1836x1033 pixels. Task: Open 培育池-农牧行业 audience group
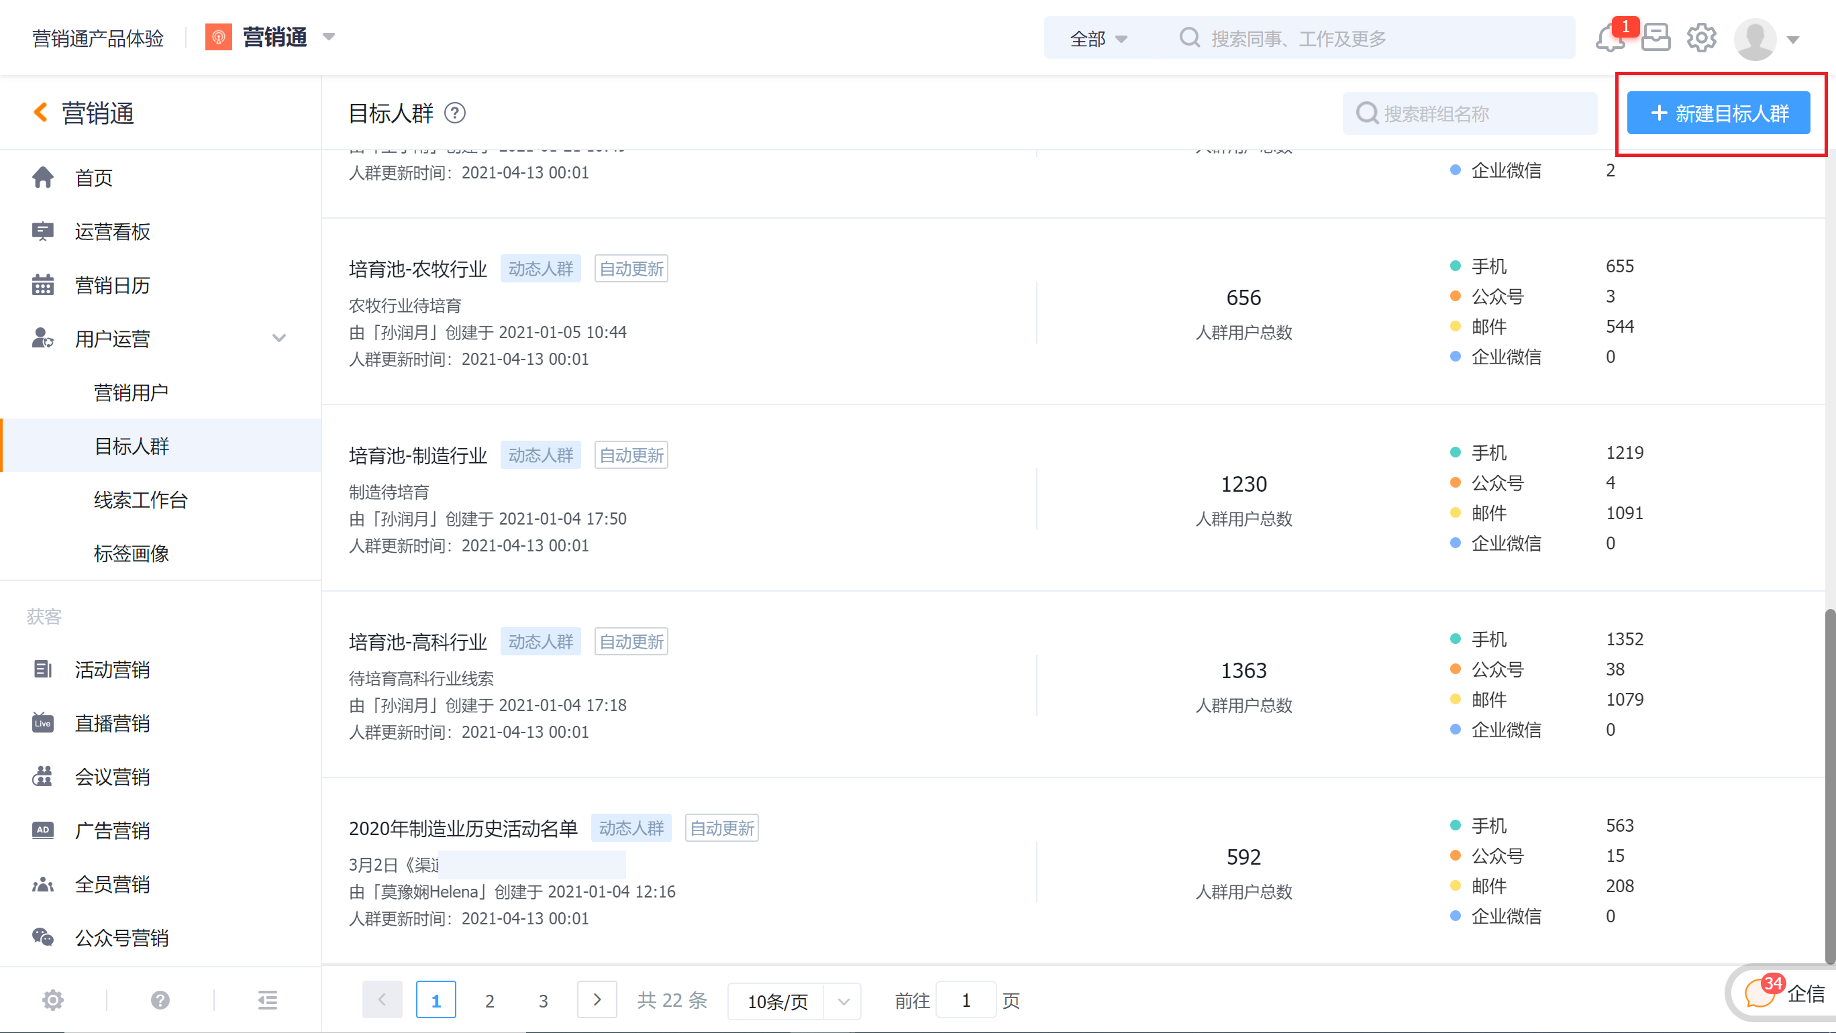coord(417,268)
